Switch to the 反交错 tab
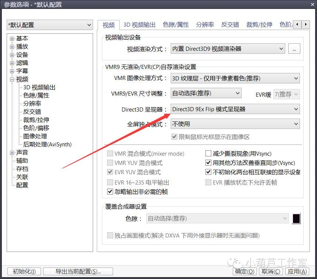The width and height of the screenshot is (317, 279). point(230,25)
